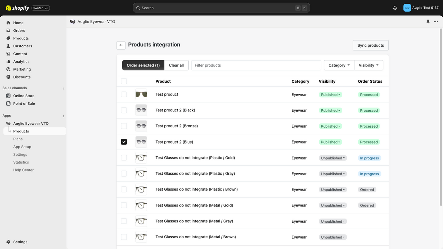Click the Auglio glasses icon in the app header
Screen dimensions: 443x249
pos(72,21)
